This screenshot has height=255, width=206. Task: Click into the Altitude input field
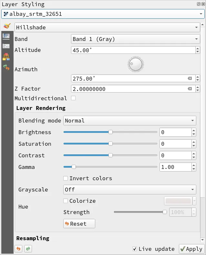(133, 50)
